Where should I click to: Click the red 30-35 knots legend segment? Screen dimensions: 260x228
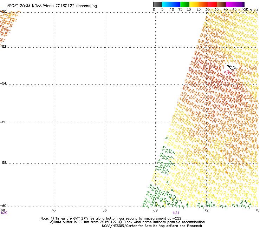(x=212, y=4)
